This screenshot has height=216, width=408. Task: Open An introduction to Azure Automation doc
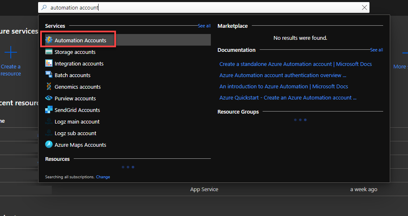click(284, 87)
